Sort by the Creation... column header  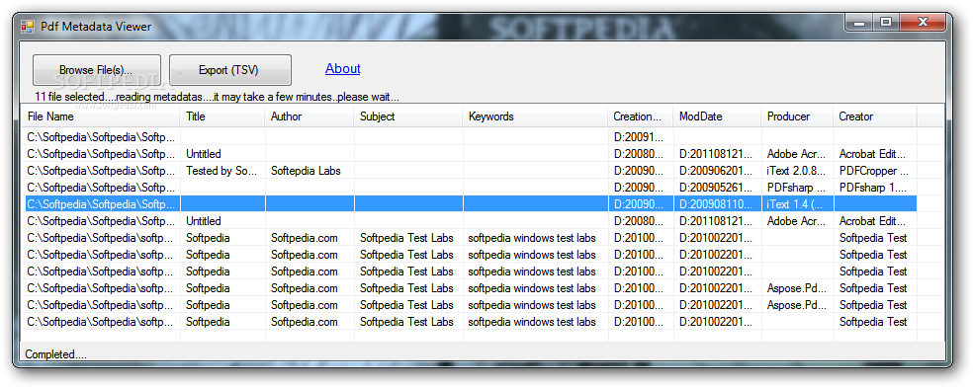tap(641, 116)
